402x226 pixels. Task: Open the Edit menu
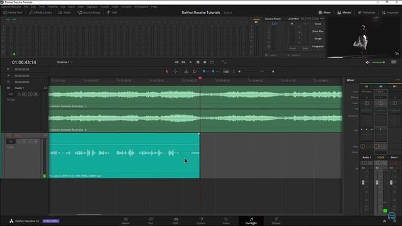33,7
